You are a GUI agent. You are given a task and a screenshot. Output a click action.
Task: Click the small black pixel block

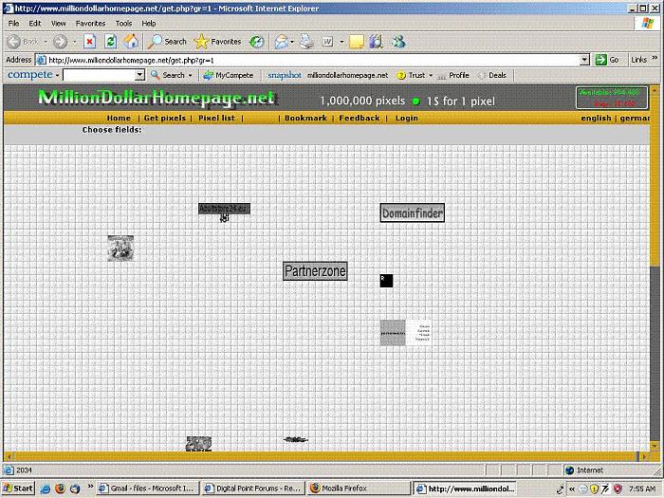point(386,281)
